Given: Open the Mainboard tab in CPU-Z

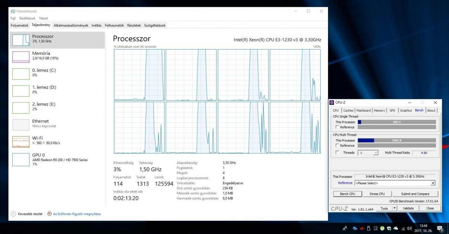Looking at the screenshot, I should (364, 111).
